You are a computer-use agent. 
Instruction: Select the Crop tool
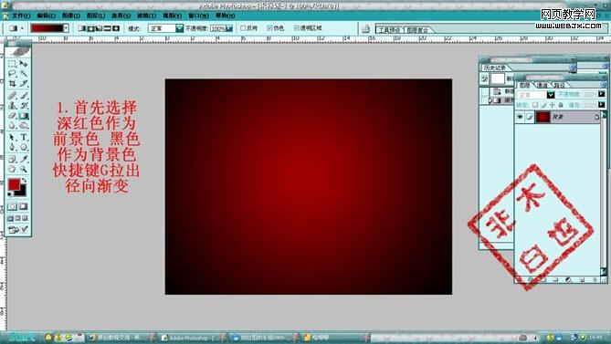click(x=12, y=84)
